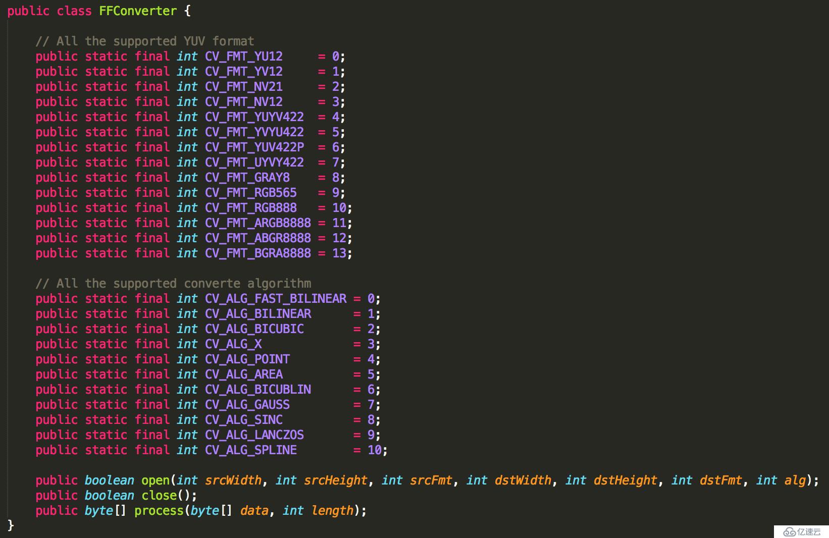
Task: Click the srcFmt parameter
Action: pyautogui.click(x=431, y=480)
